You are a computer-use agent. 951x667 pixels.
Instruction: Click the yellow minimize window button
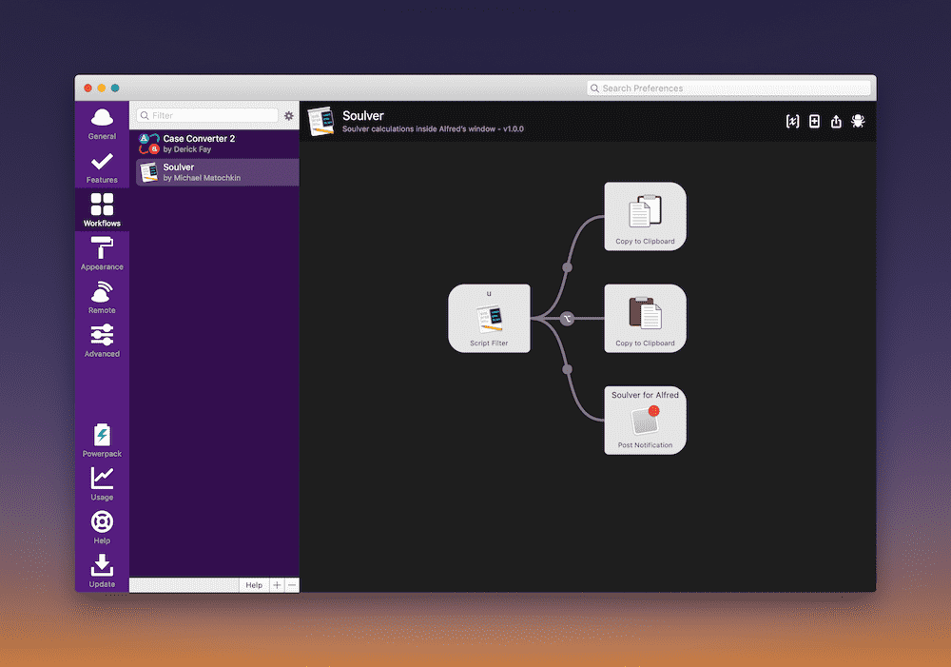[x=102, y=88]
